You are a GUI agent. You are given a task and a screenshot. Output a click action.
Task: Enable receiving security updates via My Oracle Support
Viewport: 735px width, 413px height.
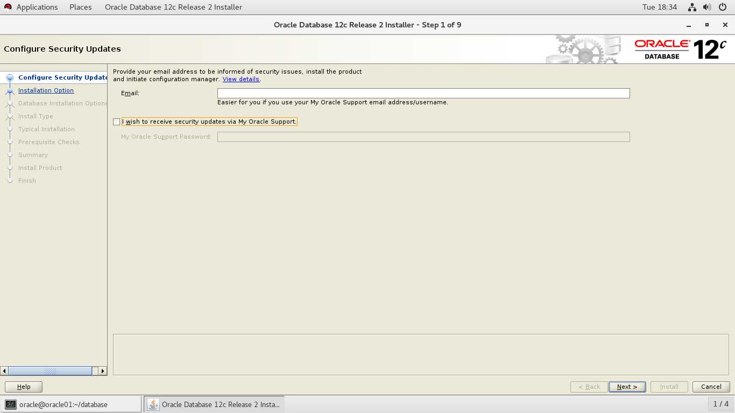click(117, 122)
